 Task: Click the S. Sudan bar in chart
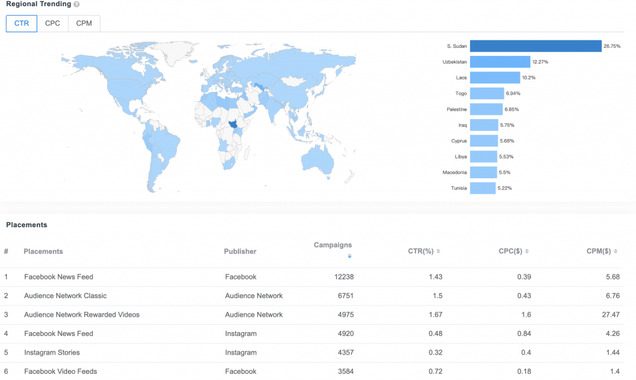point(535,46)
